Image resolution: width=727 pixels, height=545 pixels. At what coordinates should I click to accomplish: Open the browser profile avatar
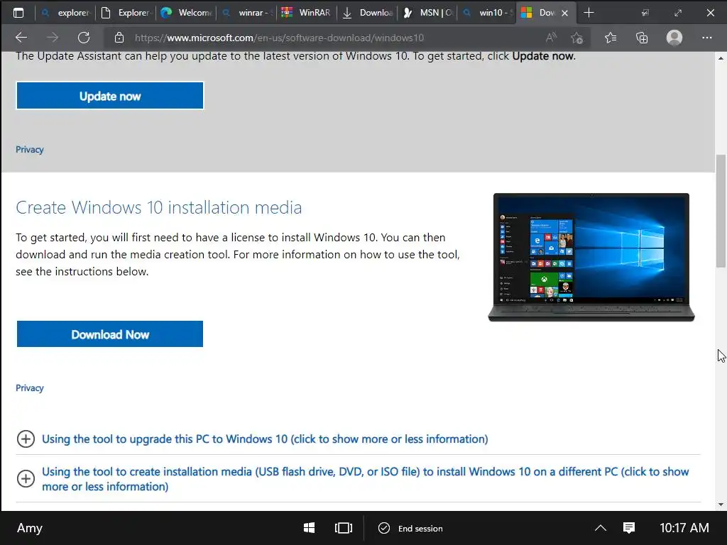point(674,38)
